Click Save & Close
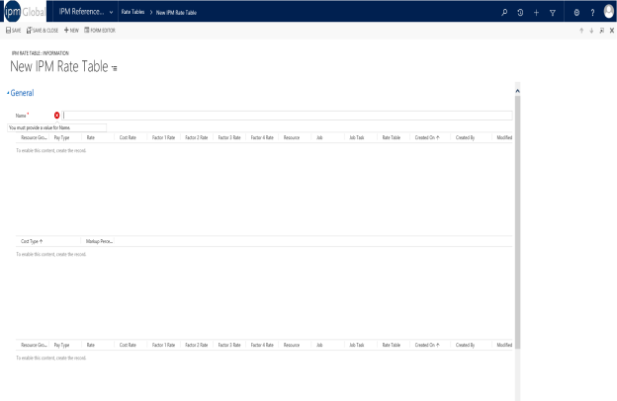Image resolution: width=617 pixels, height=401 pixels. click(43, 31)
